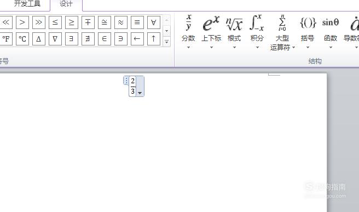Image resolution: width=359 pixels, height=212 pixels.
Task: Insert the degrees Fahrenheit symbol
Action: click(x=6, y=39)
